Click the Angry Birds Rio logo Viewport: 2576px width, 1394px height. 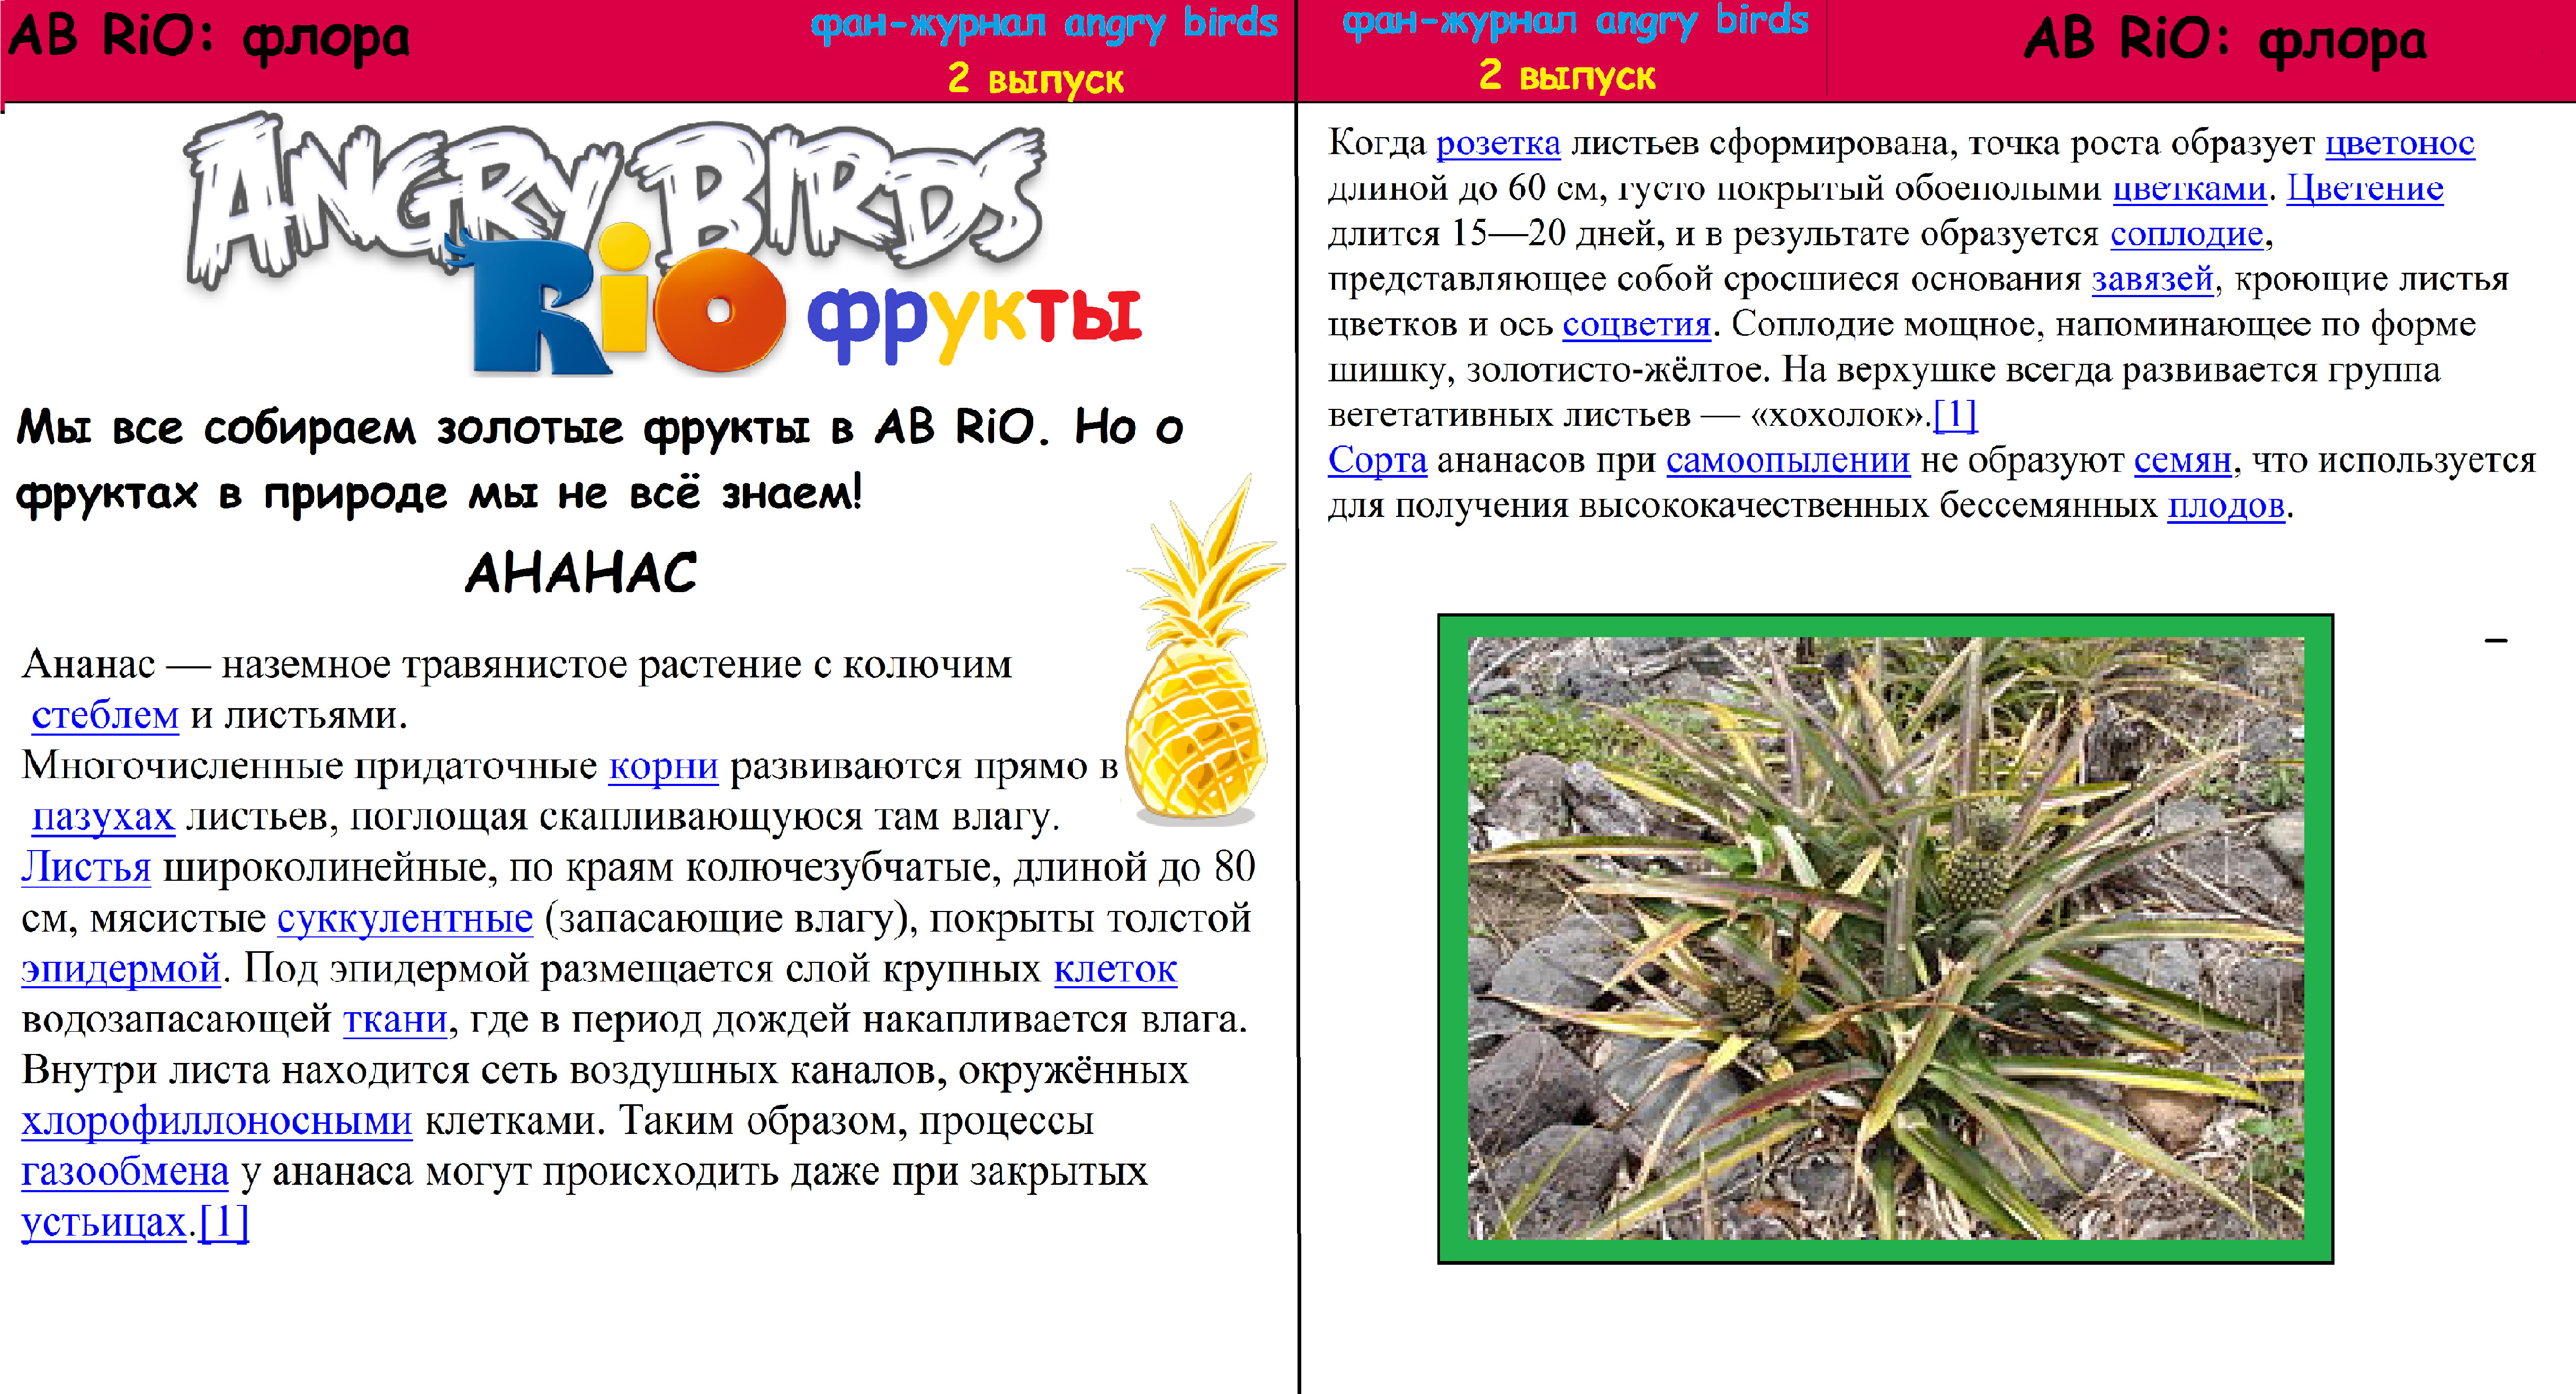click(x=615, y=245)
